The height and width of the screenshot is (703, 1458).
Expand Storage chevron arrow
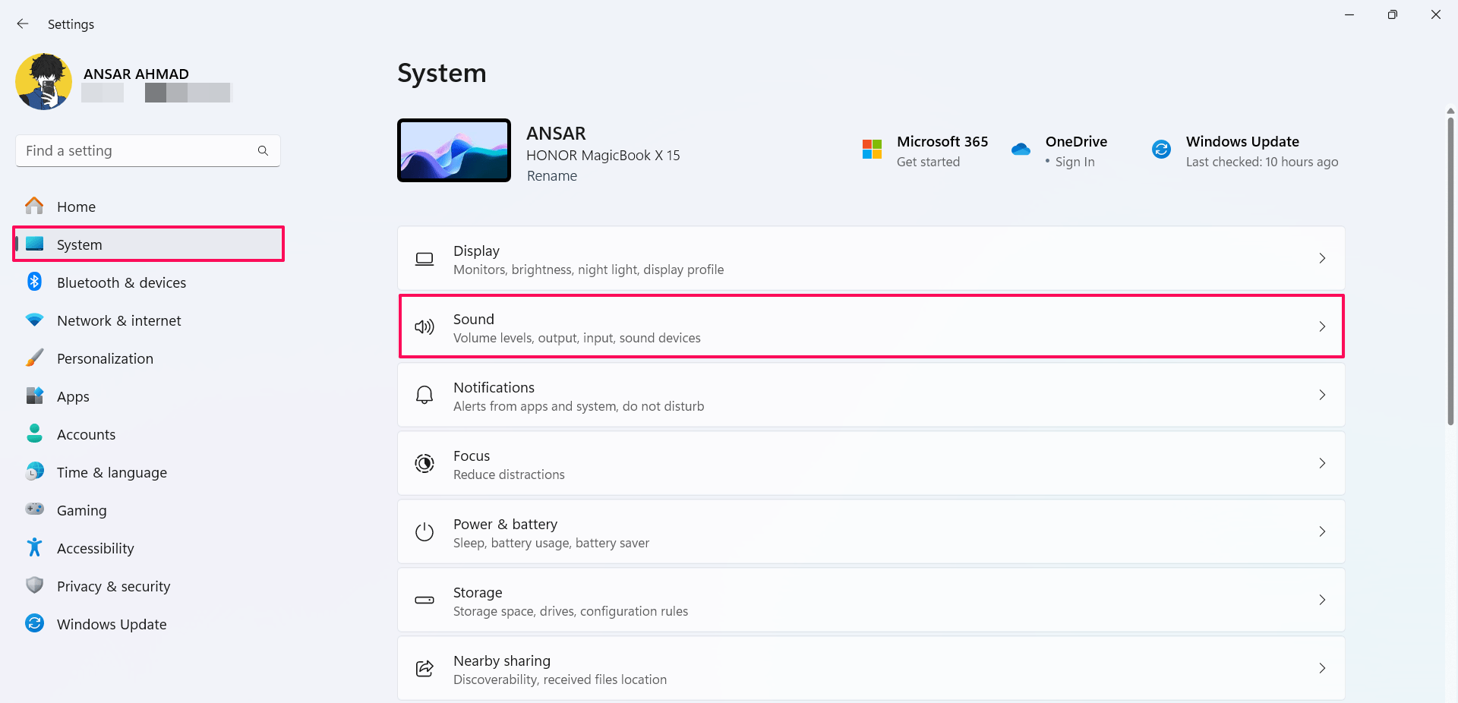(1322, 600)
